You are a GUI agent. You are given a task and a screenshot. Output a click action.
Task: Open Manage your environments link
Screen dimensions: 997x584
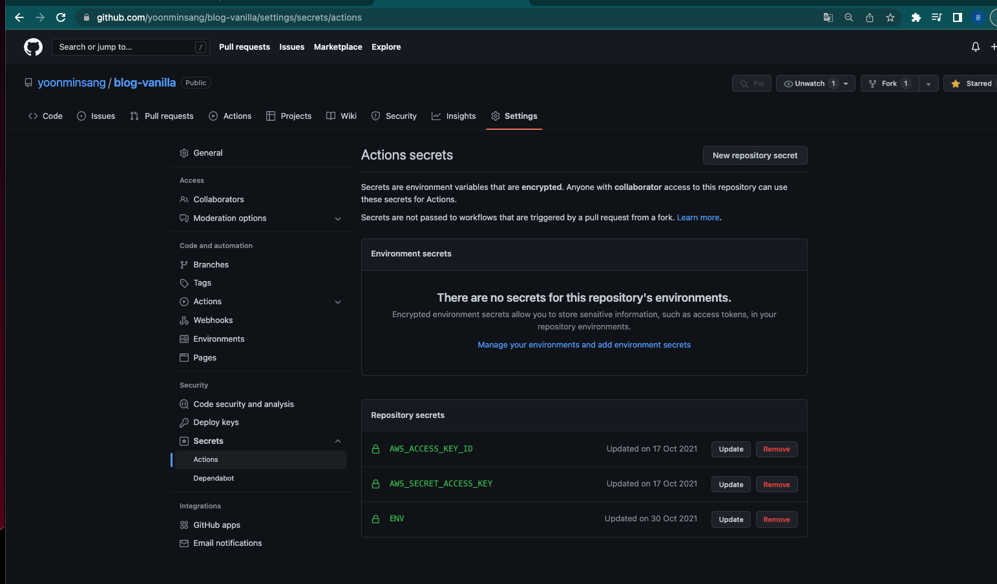point(584,345)
